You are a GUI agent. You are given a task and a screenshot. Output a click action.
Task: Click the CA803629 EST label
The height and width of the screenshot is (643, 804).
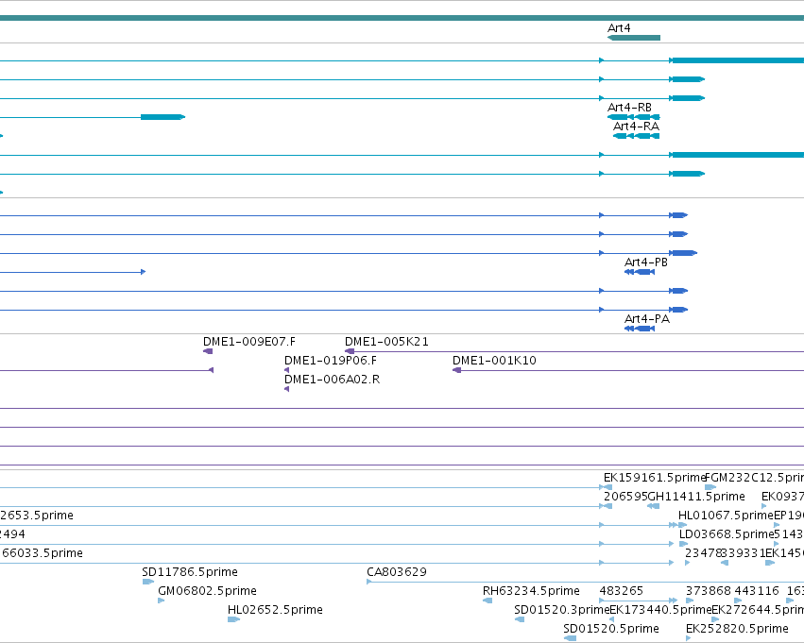click(x=397, y=572)
